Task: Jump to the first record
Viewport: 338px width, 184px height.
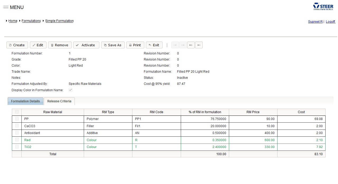Action: point(175,45)
